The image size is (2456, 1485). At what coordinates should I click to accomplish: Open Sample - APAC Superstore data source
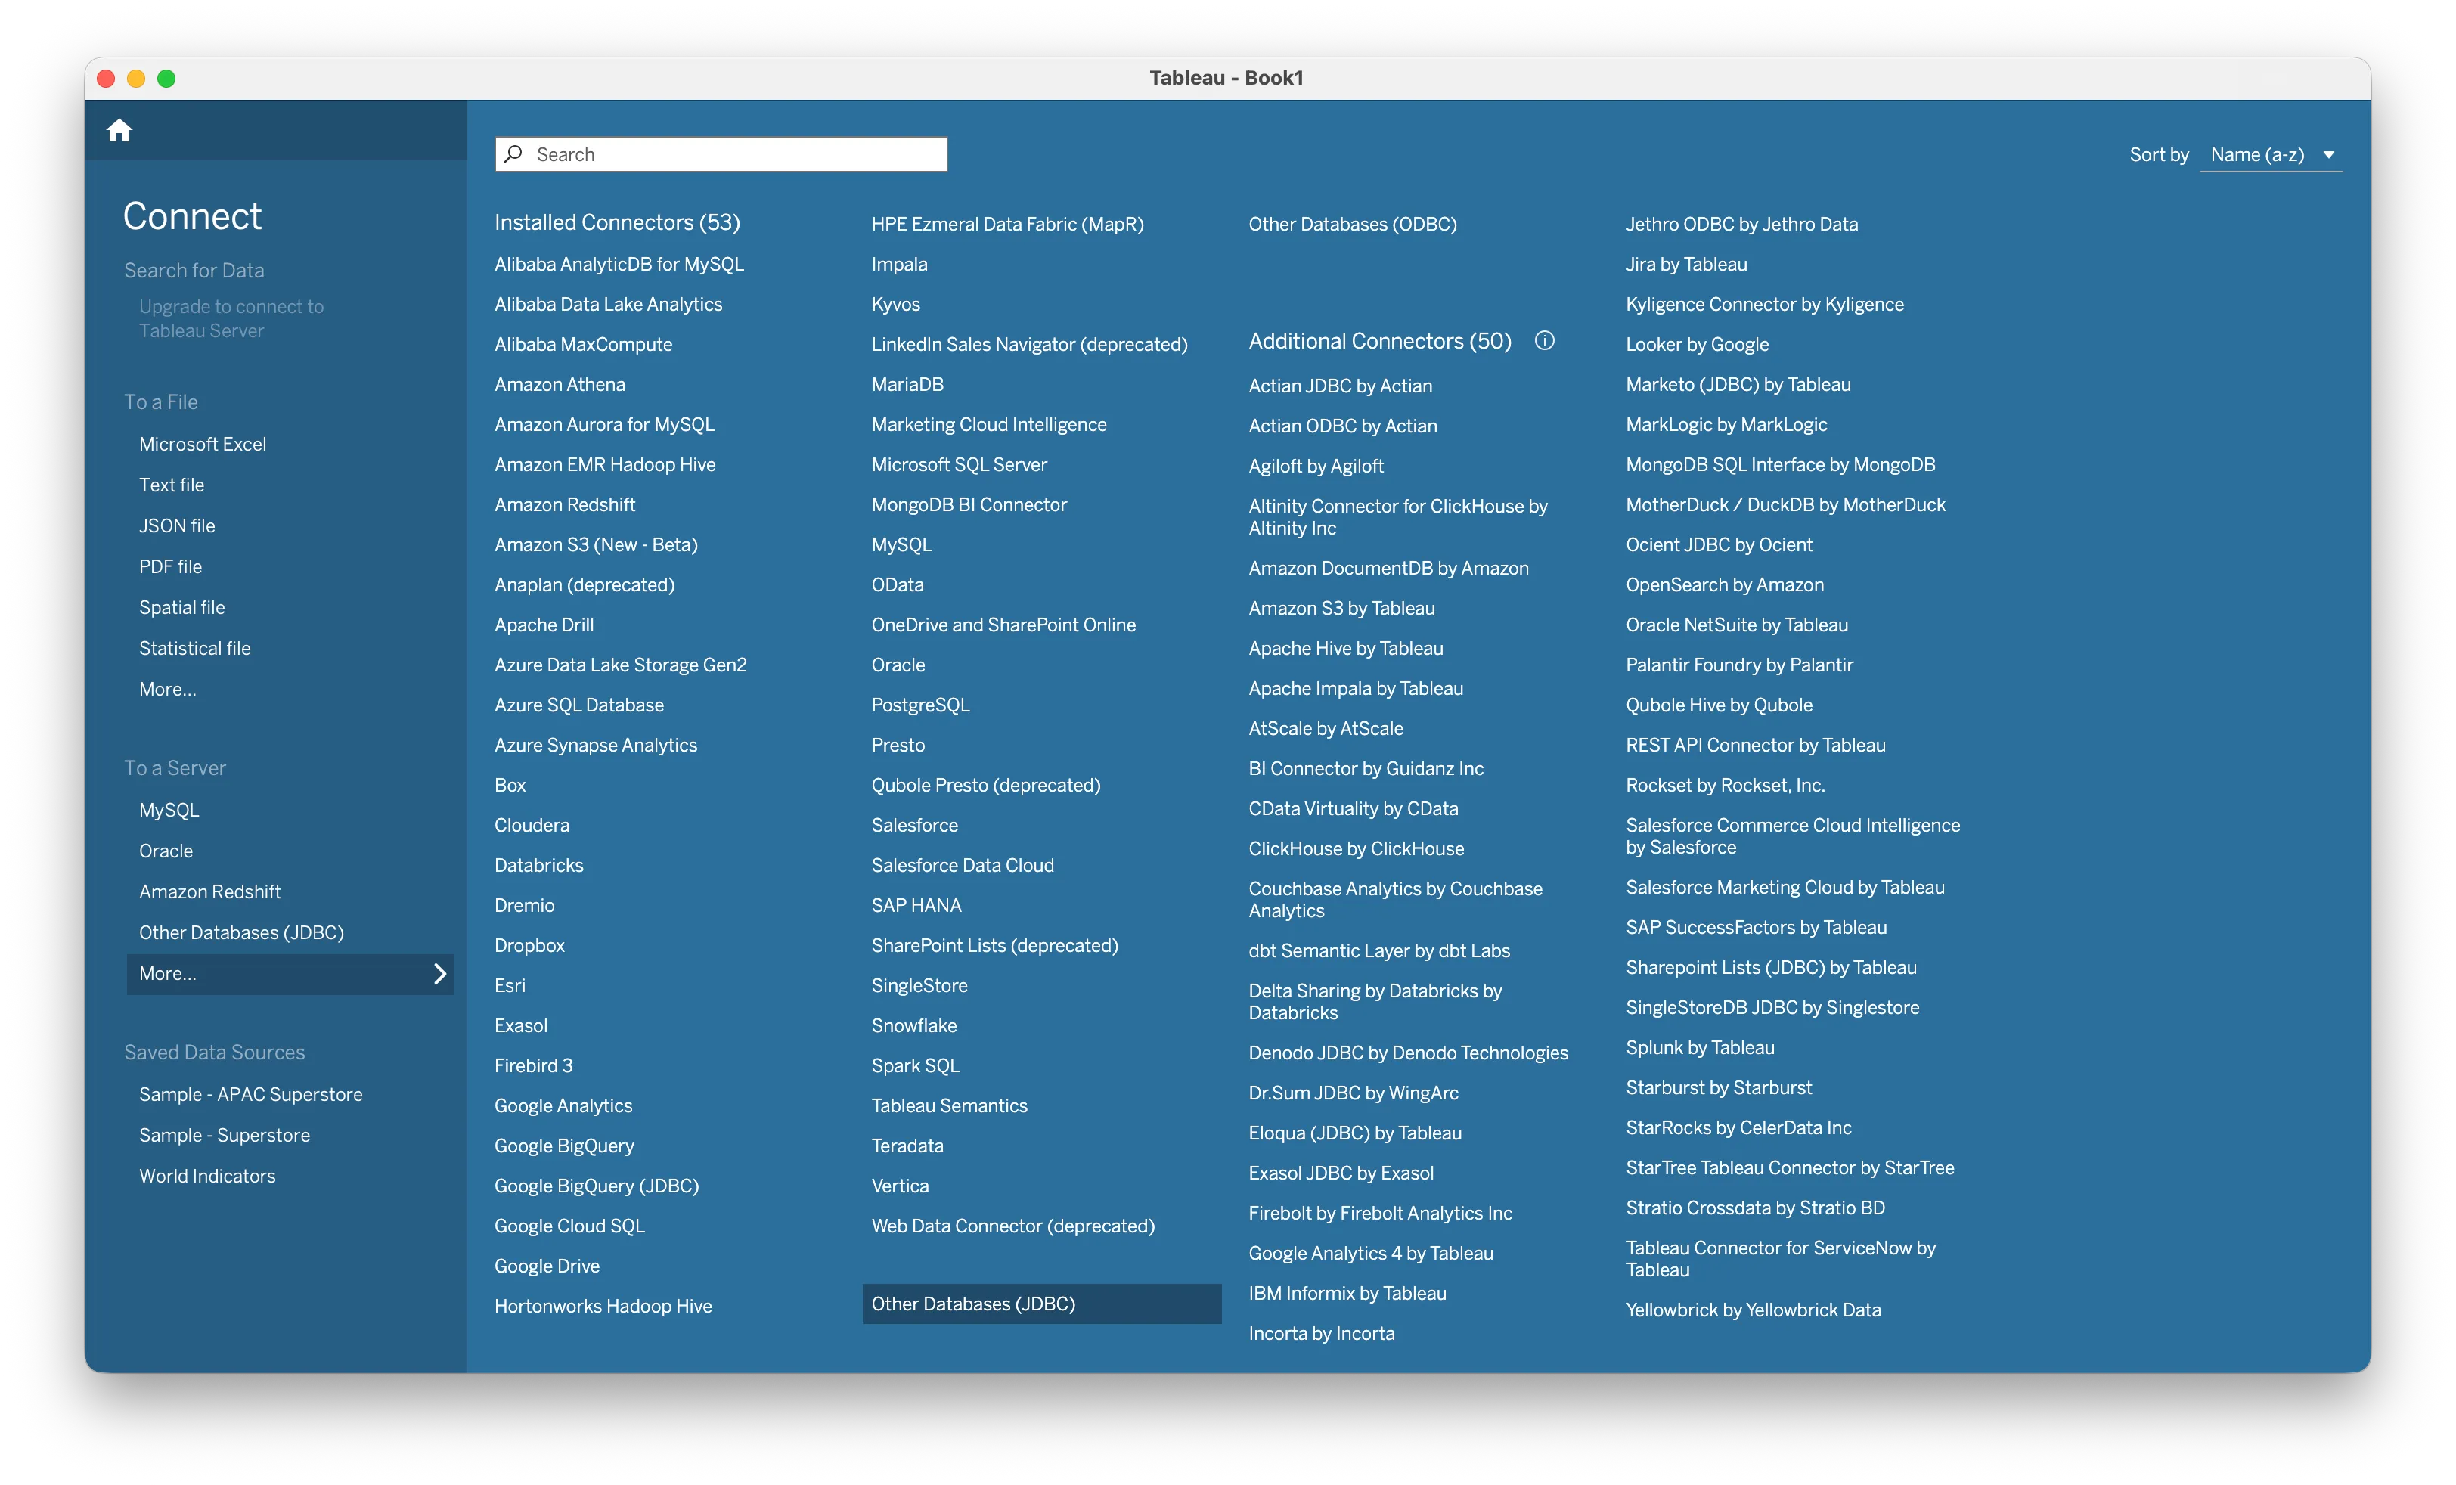(251, 1094)
